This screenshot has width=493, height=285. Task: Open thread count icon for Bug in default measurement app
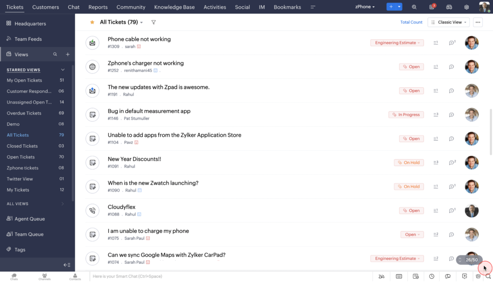436,115
